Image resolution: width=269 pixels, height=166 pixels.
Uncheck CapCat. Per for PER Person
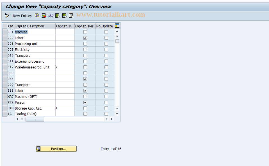[x=85, y=102]
